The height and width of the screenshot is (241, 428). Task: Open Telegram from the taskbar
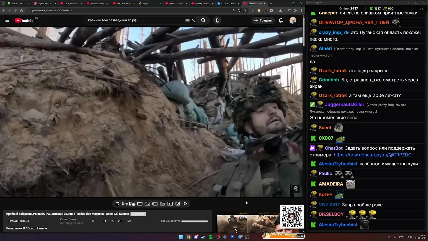240,237
